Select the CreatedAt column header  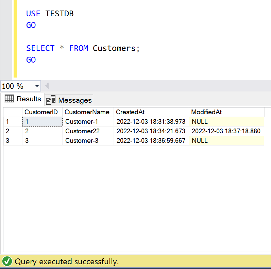130,112
